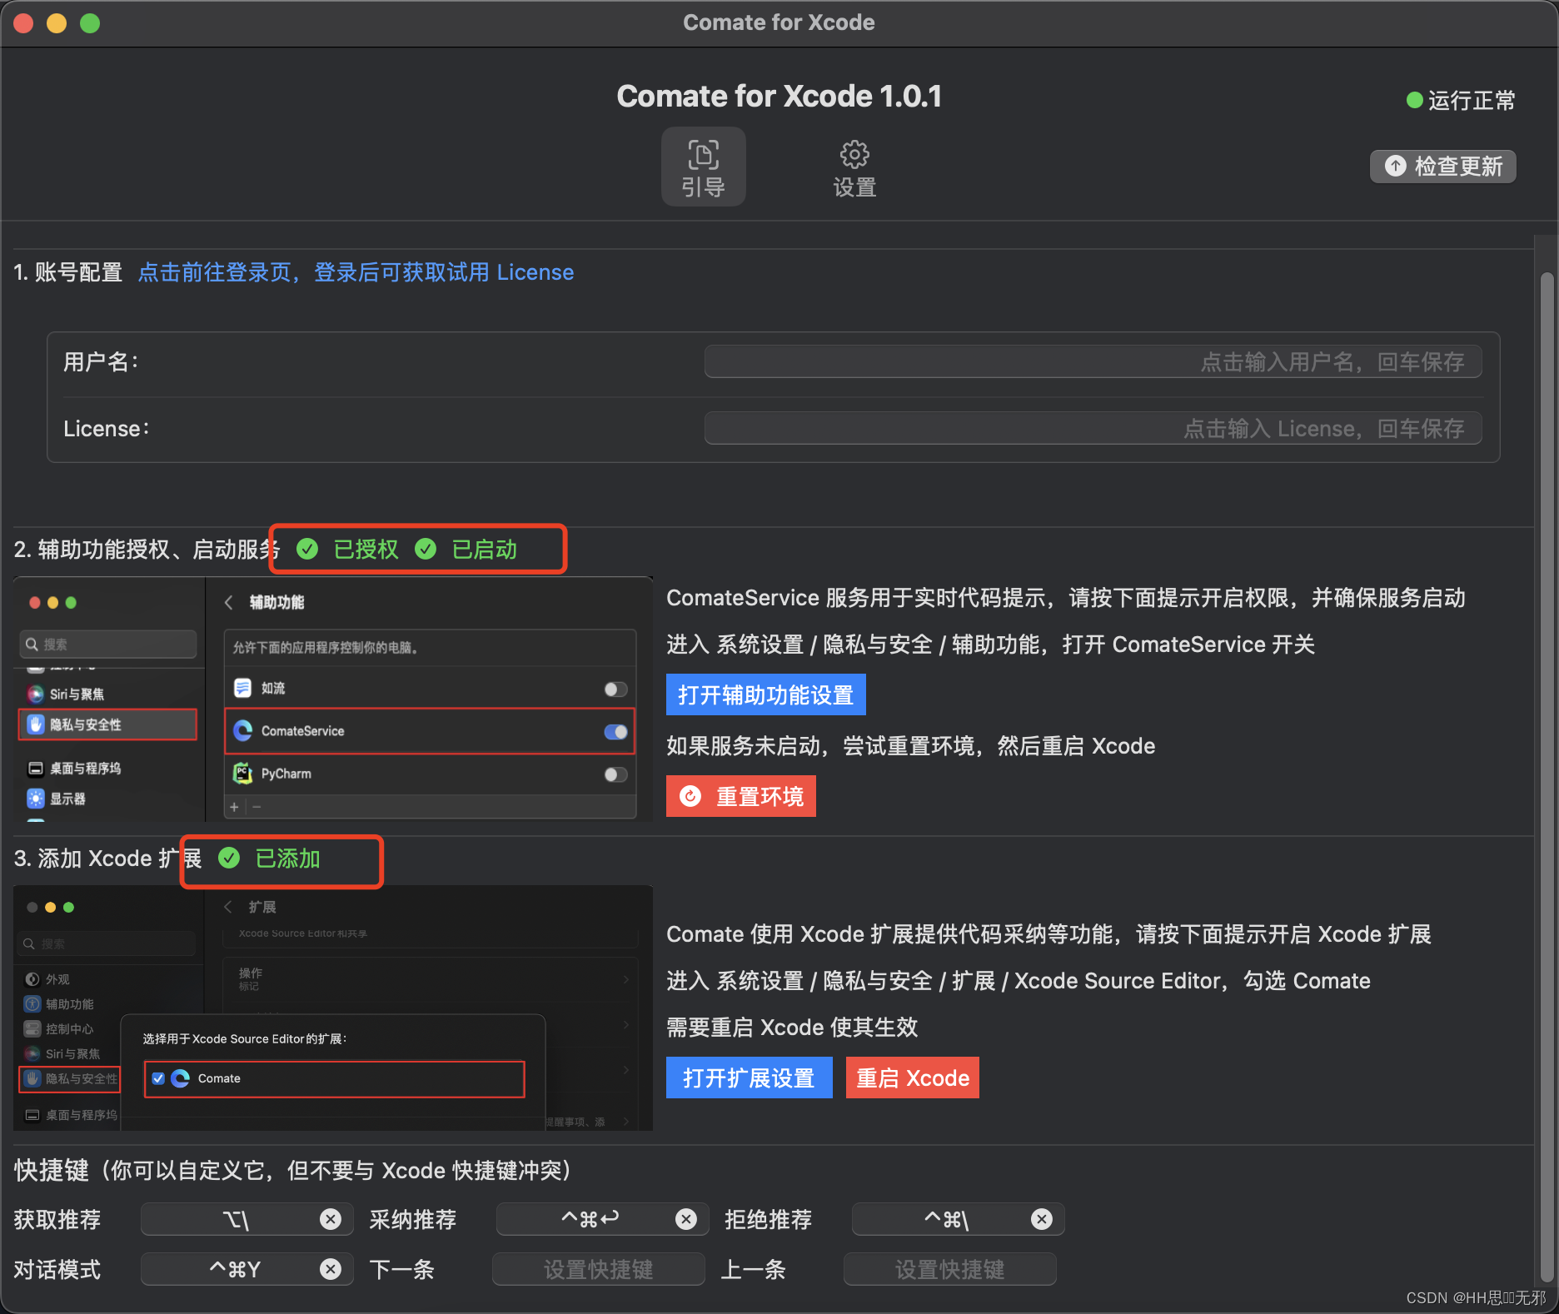The height and width of the screenshot is (1314, 1559).
Task: Open the login page link for trial License
Action: pyautogui.click(x=356, y=272)
